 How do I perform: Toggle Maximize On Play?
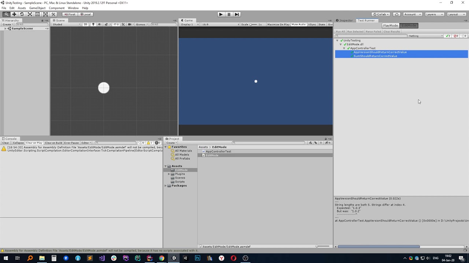click(278, 24)
